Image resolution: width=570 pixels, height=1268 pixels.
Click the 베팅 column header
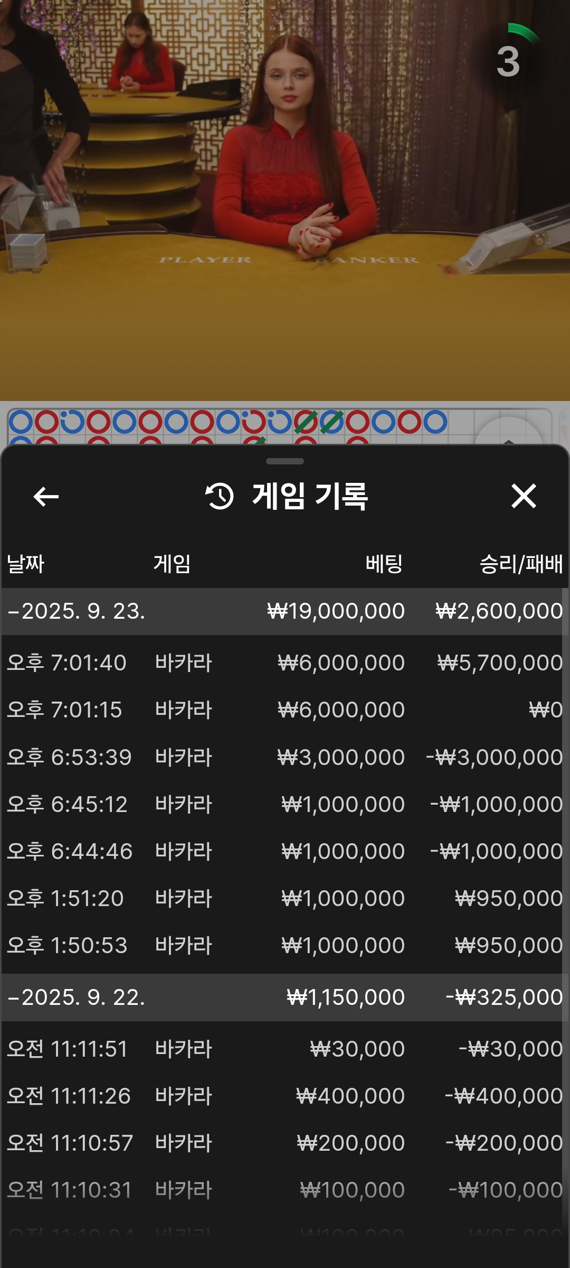384,564
